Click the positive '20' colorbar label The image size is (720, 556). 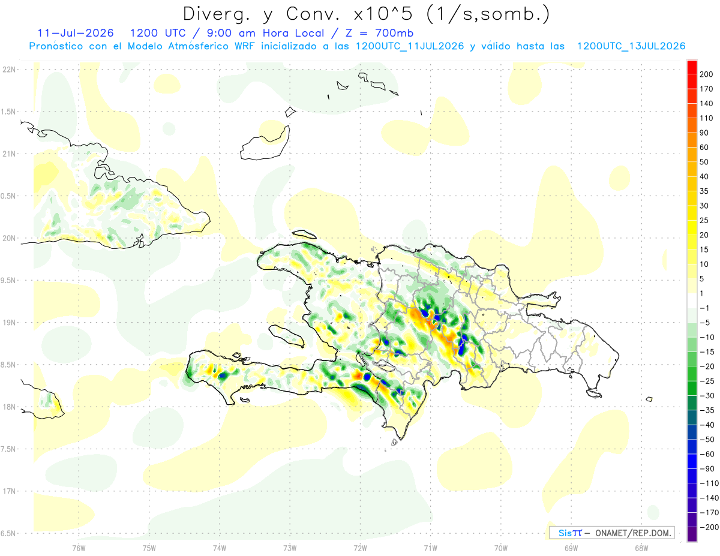click(x=704, y=235)
